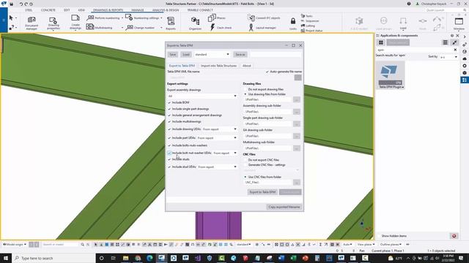469x263 pixels.
Task: Click the undo arrow in the title bar
Action: coord(21,4)
